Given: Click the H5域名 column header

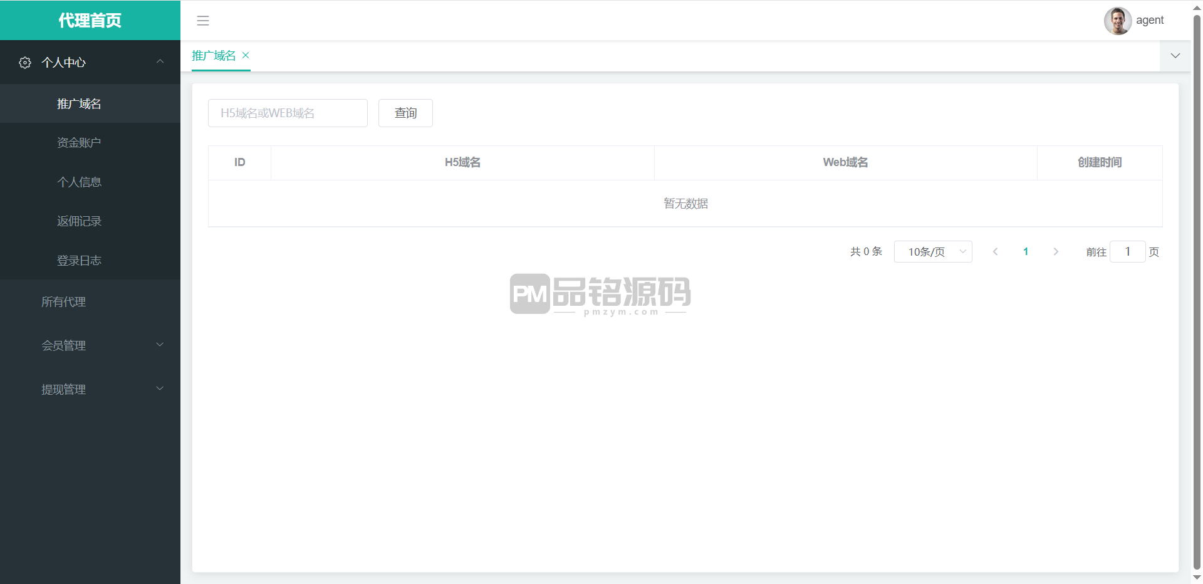Looking at the screenshot, I should pos(462,162).
